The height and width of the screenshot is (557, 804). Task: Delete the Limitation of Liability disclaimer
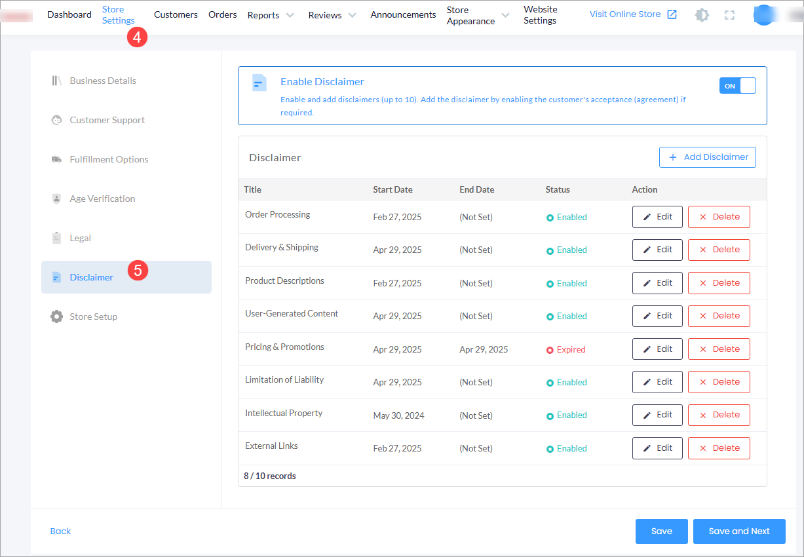pos(719,382)
